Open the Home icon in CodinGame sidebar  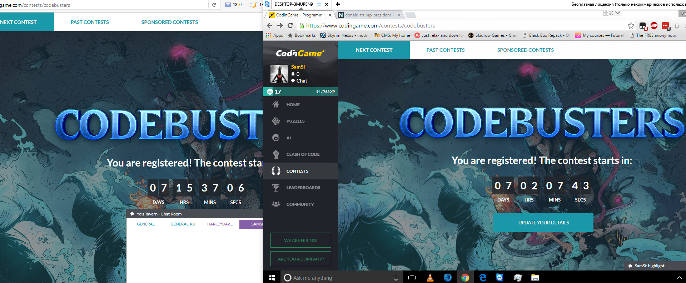(x=276, y=105)
